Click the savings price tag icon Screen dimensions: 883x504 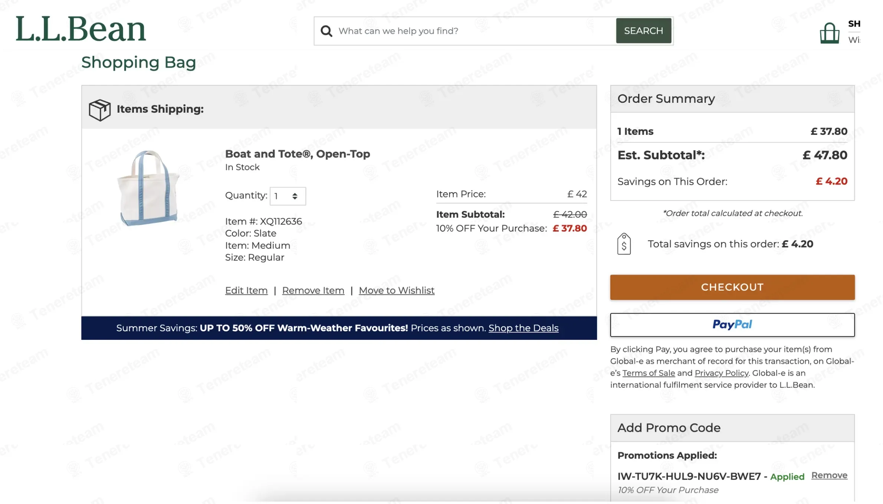coord(624,244)
